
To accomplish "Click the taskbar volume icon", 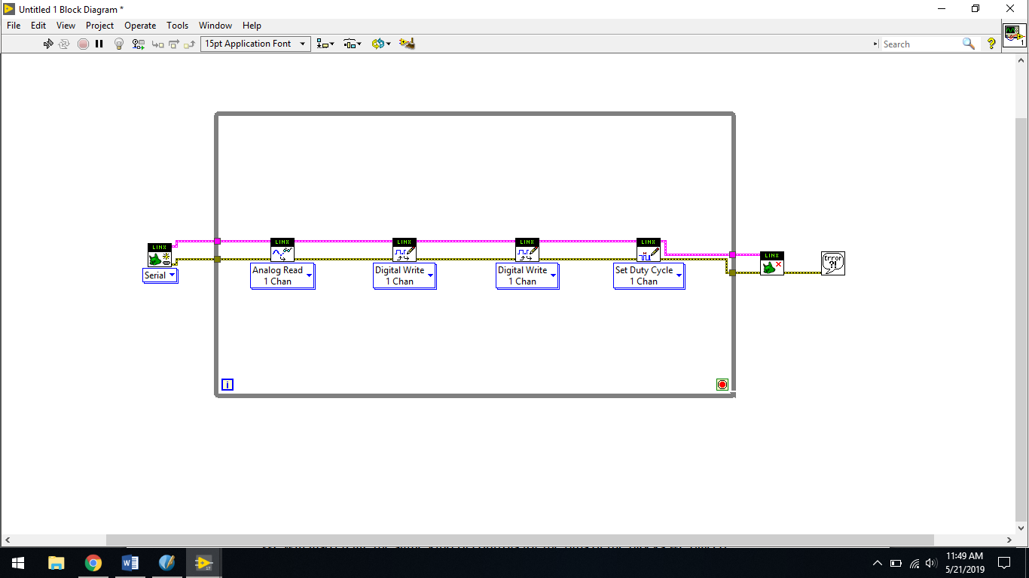I will [x=930, y=563].
